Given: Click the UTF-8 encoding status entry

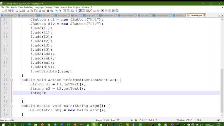Looking at the screenshot, I should click(x=198, y=120).
